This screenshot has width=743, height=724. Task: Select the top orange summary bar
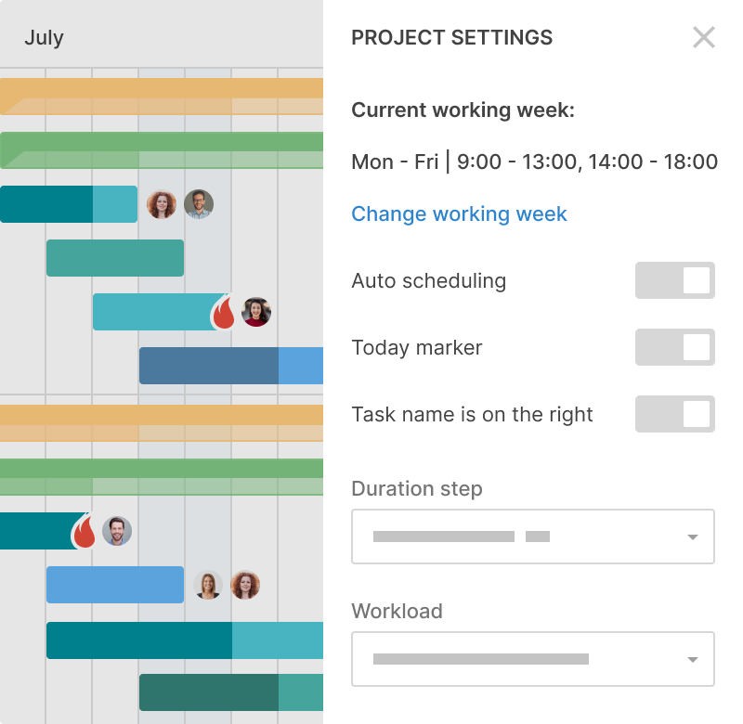162,97
